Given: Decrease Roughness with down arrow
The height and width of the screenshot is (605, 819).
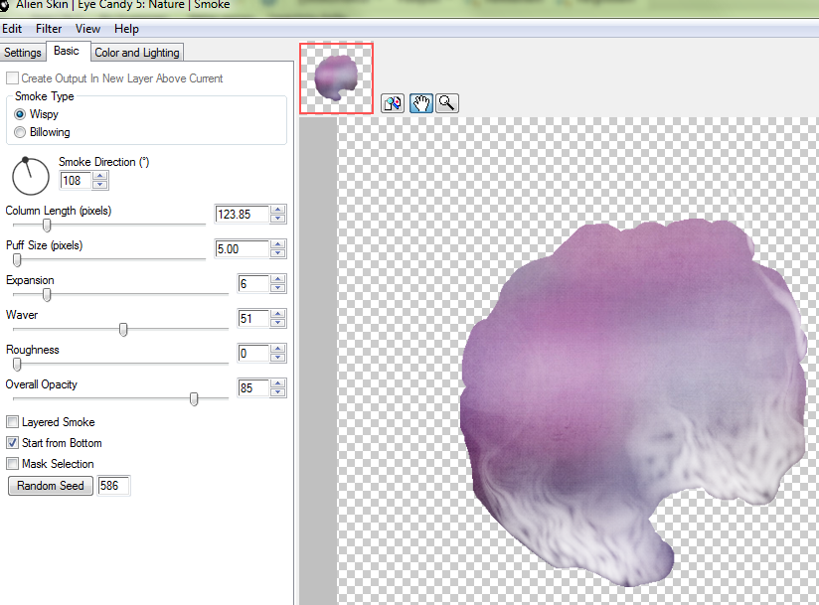Looking at the screenshot, I should [278, 358].
